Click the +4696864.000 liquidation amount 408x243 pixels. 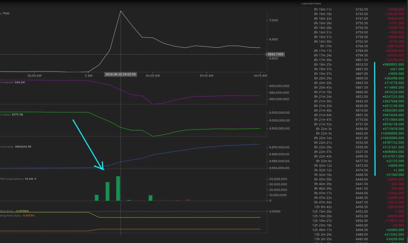click(x=393, y=152)
